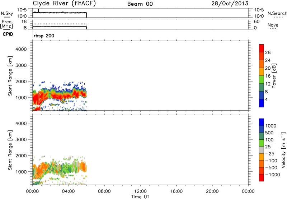
Task: Select the 'Freq. [MHz]' axis label
Action: pos(7,24)
